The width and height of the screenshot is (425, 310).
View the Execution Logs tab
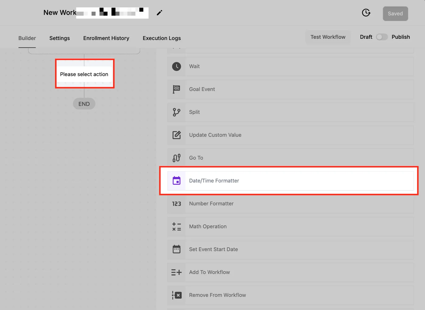pos(162,38)
